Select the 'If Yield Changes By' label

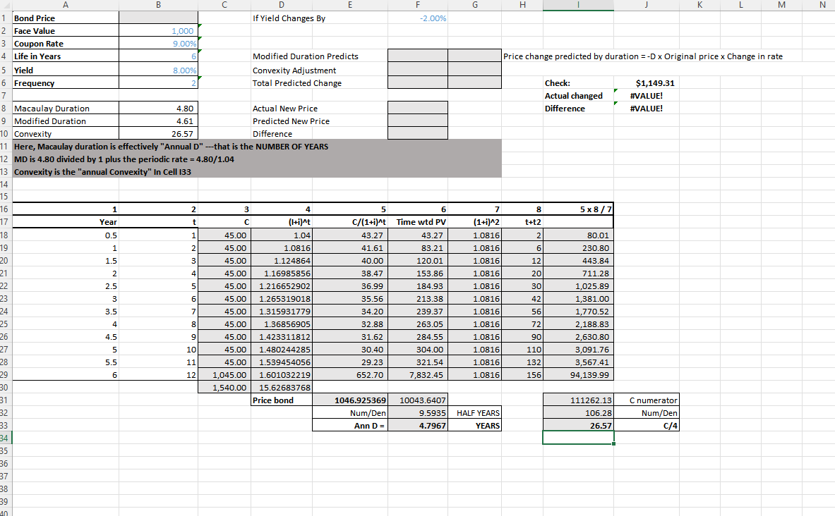289,18
